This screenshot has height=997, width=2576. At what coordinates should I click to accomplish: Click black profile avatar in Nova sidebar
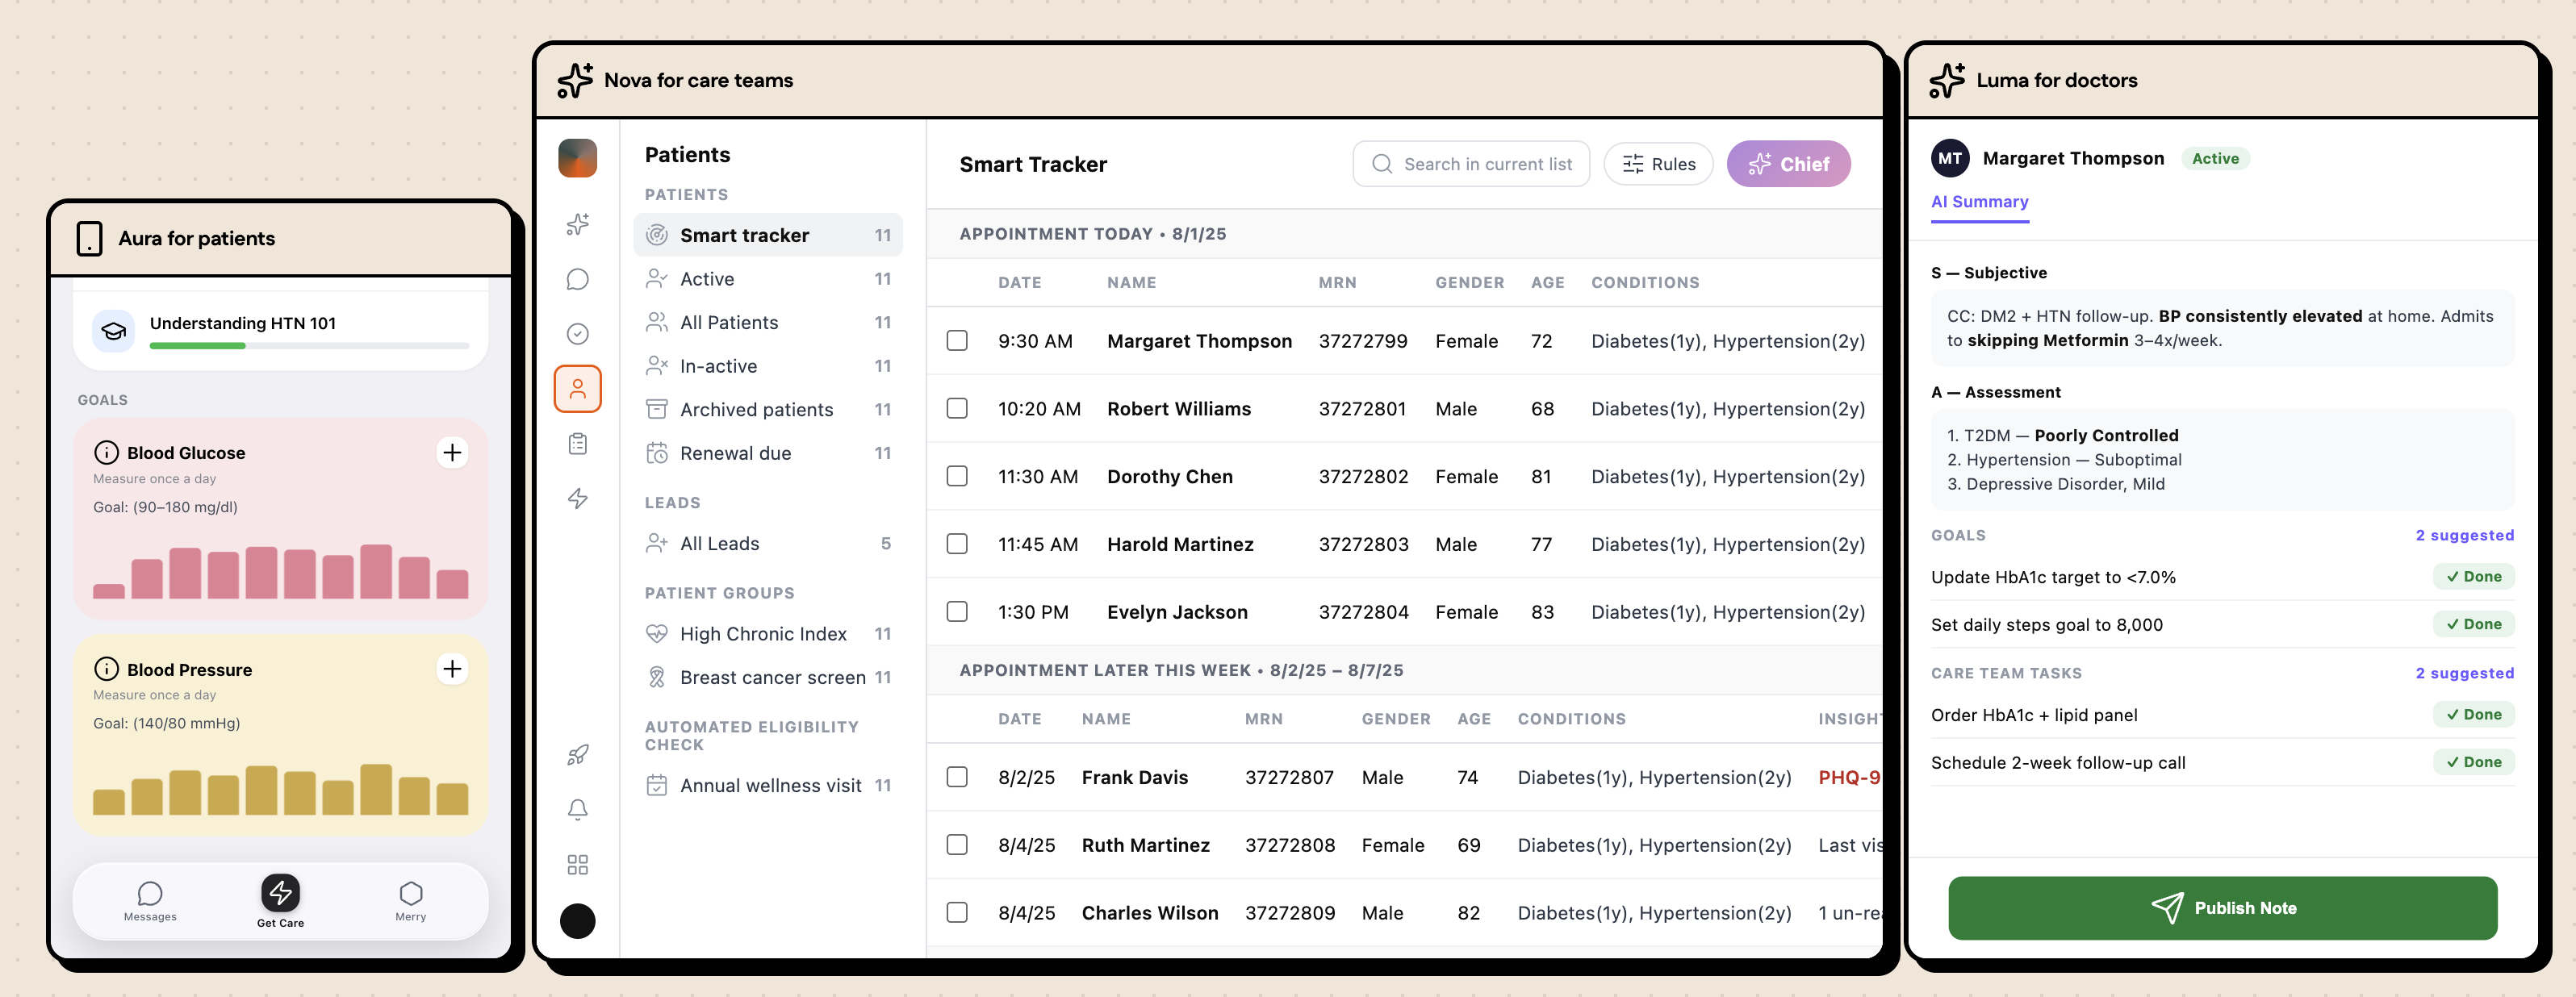point(577,921)
